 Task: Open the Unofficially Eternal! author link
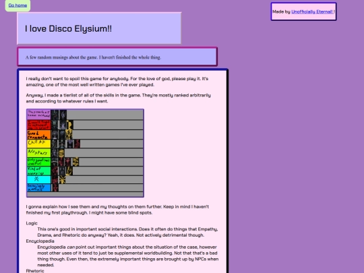click(x=312, y=11)
